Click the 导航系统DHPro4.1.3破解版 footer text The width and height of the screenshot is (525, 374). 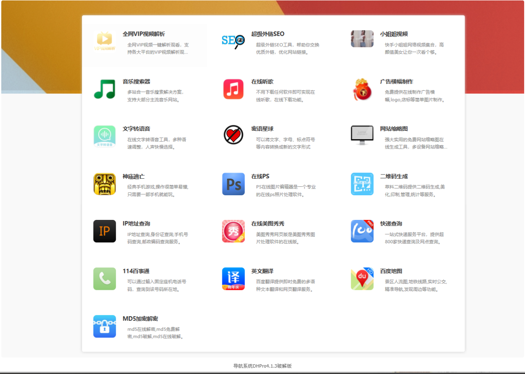tap(262, 365)
